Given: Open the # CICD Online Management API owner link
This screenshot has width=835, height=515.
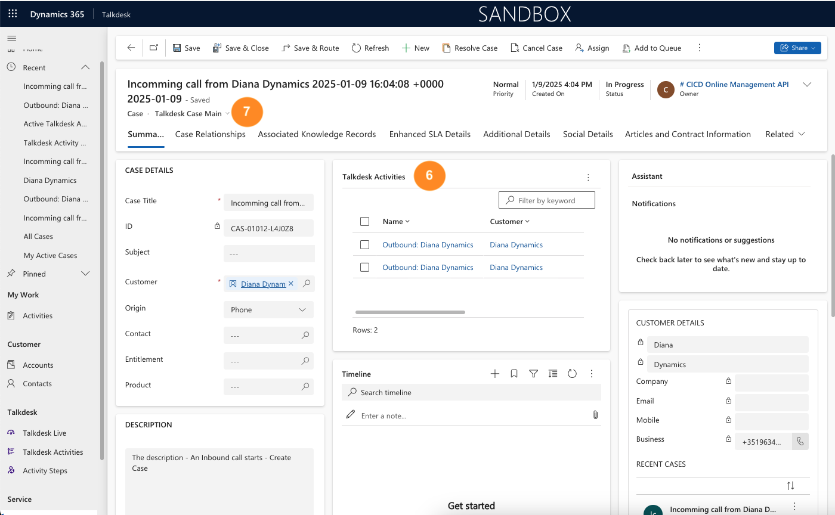Looking at the screenshot, I should tap(734, 85).
